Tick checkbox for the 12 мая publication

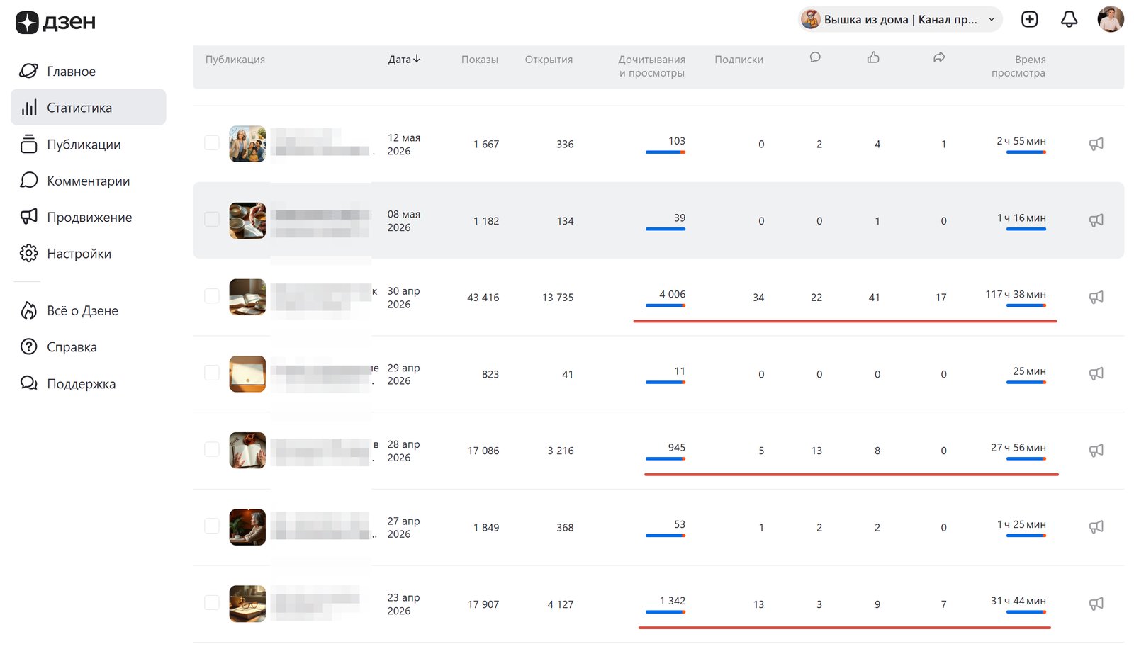(x=212, y=142)
